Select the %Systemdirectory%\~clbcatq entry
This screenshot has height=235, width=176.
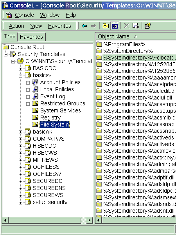pos(140,58)
